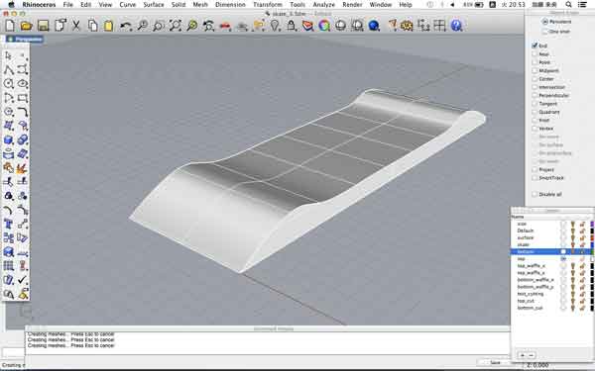Image resolution: width=595 pixels, height=371 pixels.
Task: Remove a layer with the minus button
Action: [x=531, y=355]
